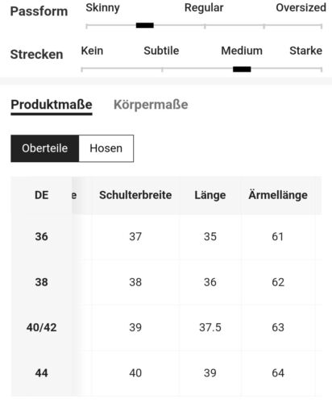Click the Strecken slider marker near Medium

tap(242, 69)
